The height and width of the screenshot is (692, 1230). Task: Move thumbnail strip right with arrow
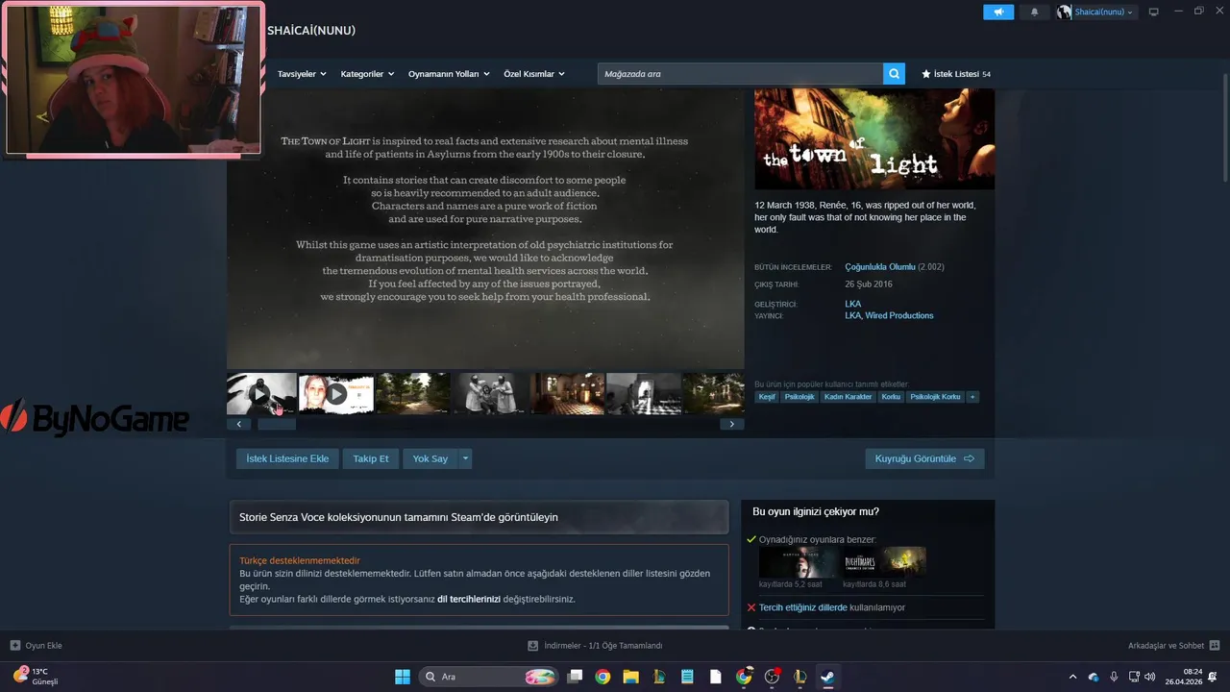732,424
